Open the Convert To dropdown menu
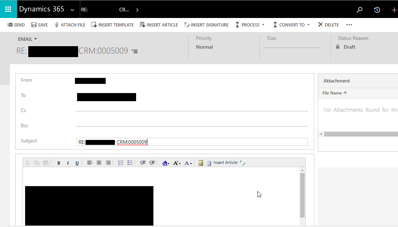The width and height of the screenshot is (398, 227). 292,25
